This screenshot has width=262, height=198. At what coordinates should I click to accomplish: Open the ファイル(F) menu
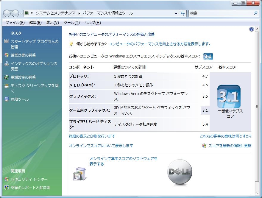click(x=15, y=23)
